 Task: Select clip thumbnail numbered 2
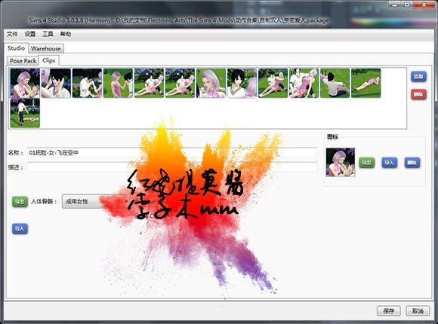coord(56,83)
